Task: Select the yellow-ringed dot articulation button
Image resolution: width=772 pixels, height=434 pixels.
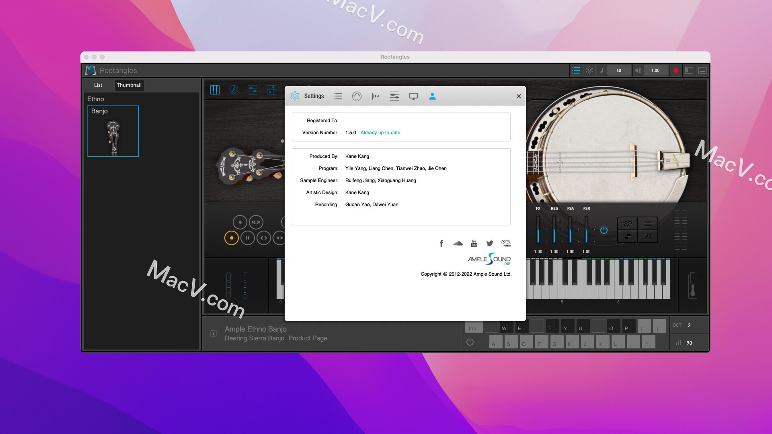Action: point(231,238)
